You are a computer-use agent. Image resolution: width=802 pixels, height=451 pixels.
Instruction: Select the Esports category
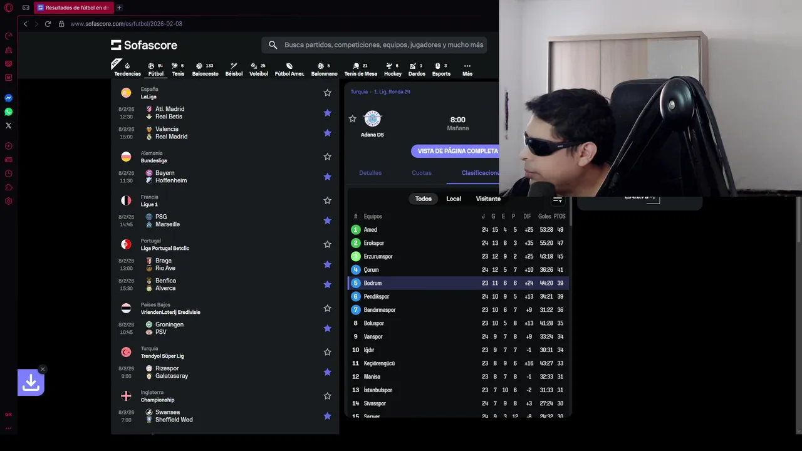point(441,69)
